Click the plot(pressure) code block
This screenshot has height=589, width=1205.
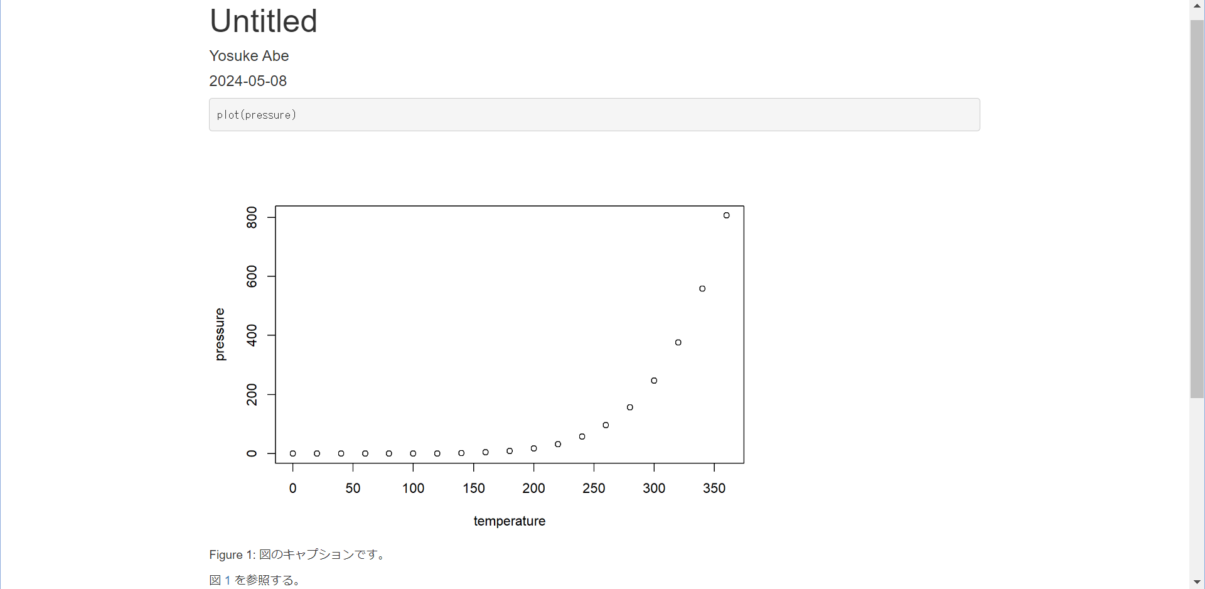(x=594, y=115)
